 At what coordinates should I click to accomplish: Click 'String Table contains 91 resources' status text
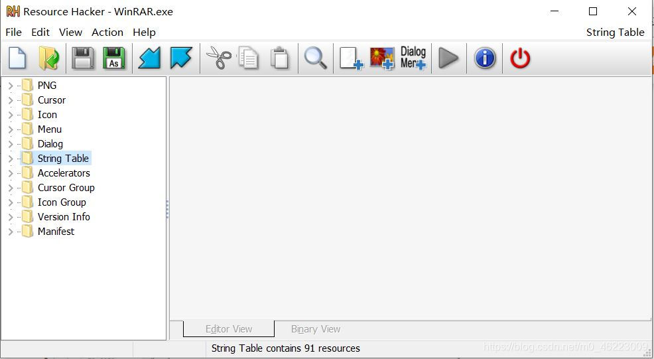285,348
